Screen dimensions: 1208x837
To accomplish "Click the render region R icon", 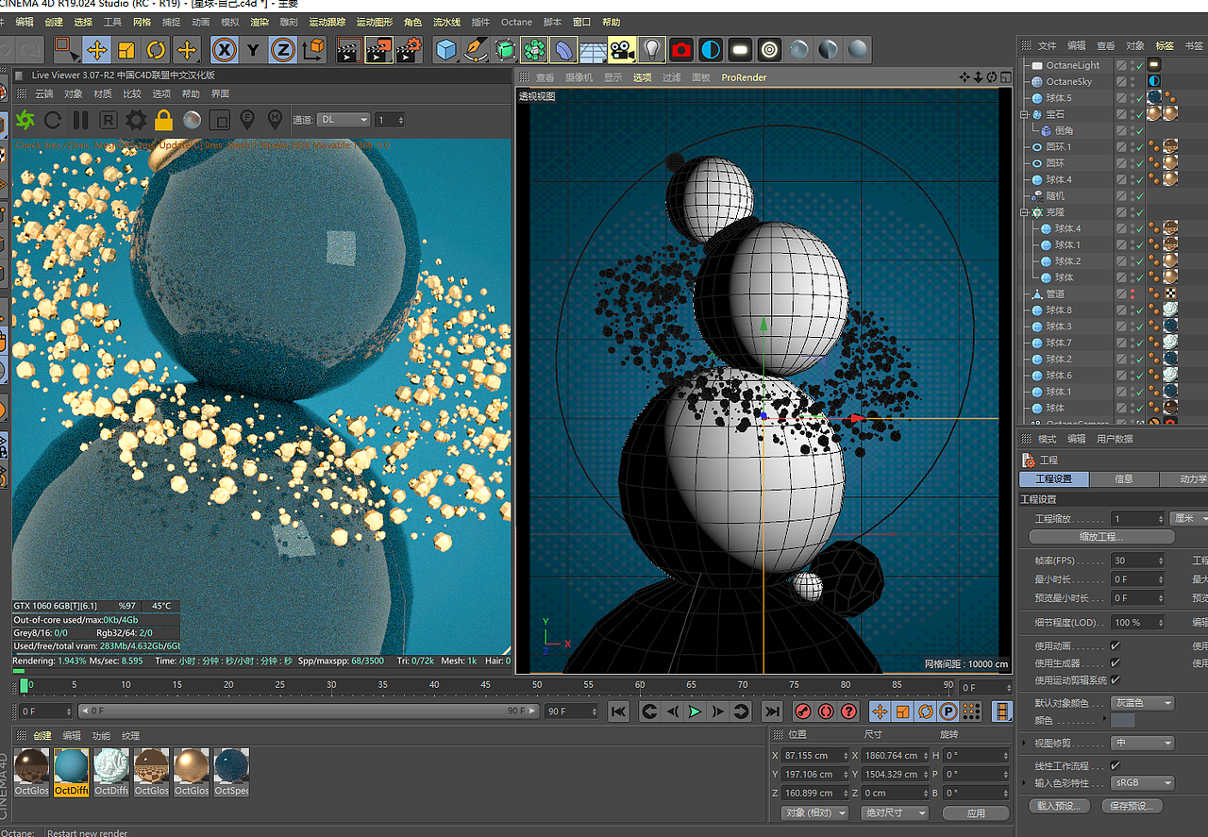I will click(x=109, y=120).
